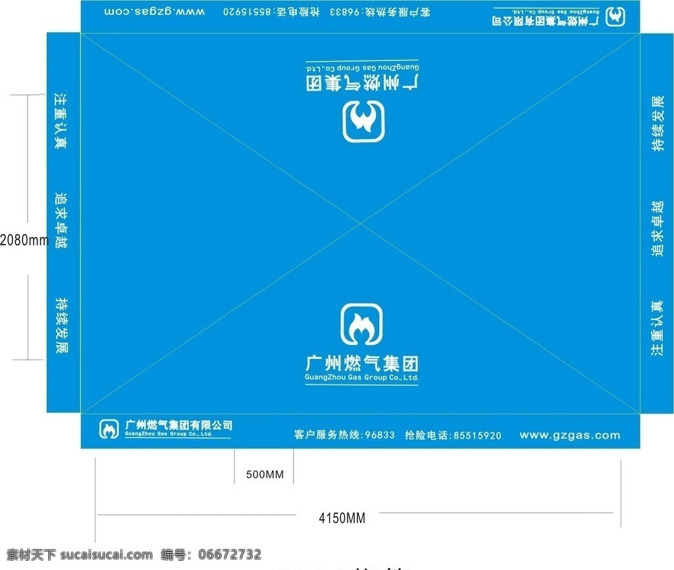Open the www.gzgas.com text in bottom strip
This screenshot has height=570, width=674.
click(569, 435)
